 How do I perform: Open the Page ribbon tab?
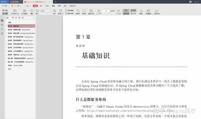click(x=59, y=6)
